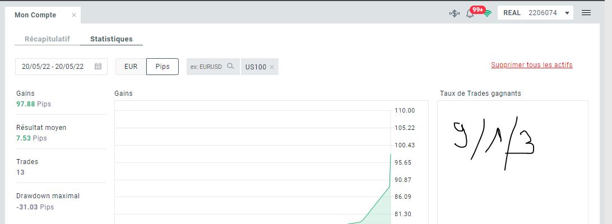This screenshot has height=224, width=612.
Task: Click Supprimer tous les actifs link
Action: click(x=532, y=65)
